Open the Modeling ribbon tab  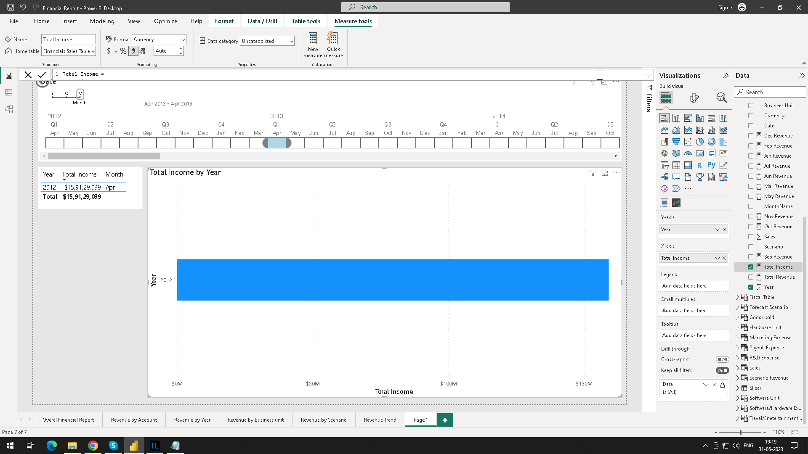102,21
